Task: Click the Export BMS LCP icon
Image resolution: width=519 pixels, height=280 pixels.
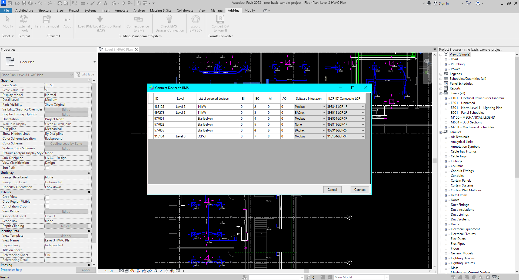Action: pos(195,19)
